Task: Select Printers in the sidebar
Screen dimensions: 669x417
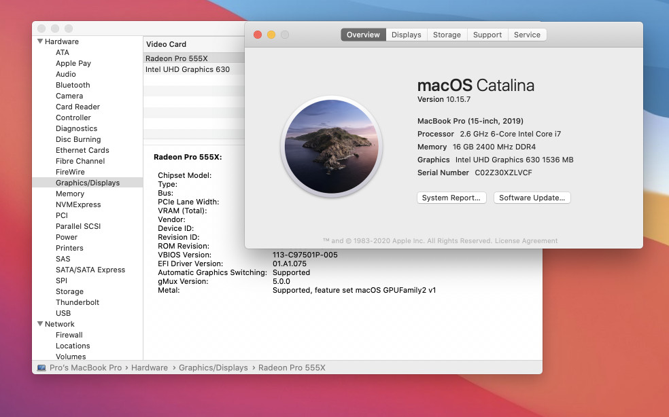Action: click(69, 248)
